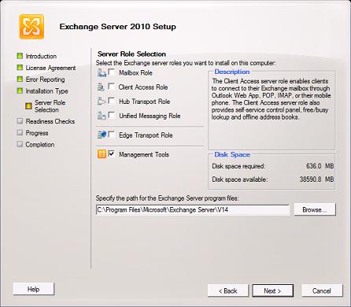The image size is (351, 307).
Task: Click the Edge Transport Role globe icon
Action: 102,135
